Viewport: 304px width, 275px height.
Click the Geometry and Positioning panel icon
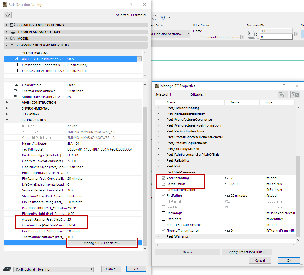pyautogui.click(x=13, y=25)
